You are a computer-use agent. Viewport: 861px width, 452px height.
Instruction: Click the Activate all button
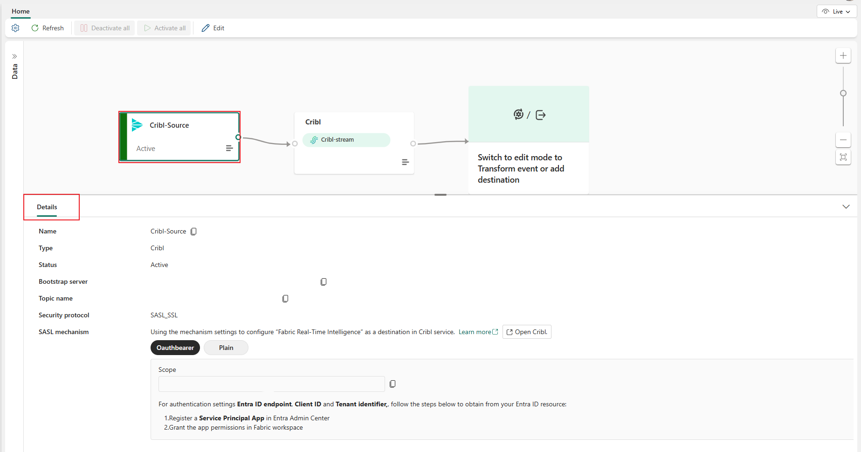tap(165, 28)
